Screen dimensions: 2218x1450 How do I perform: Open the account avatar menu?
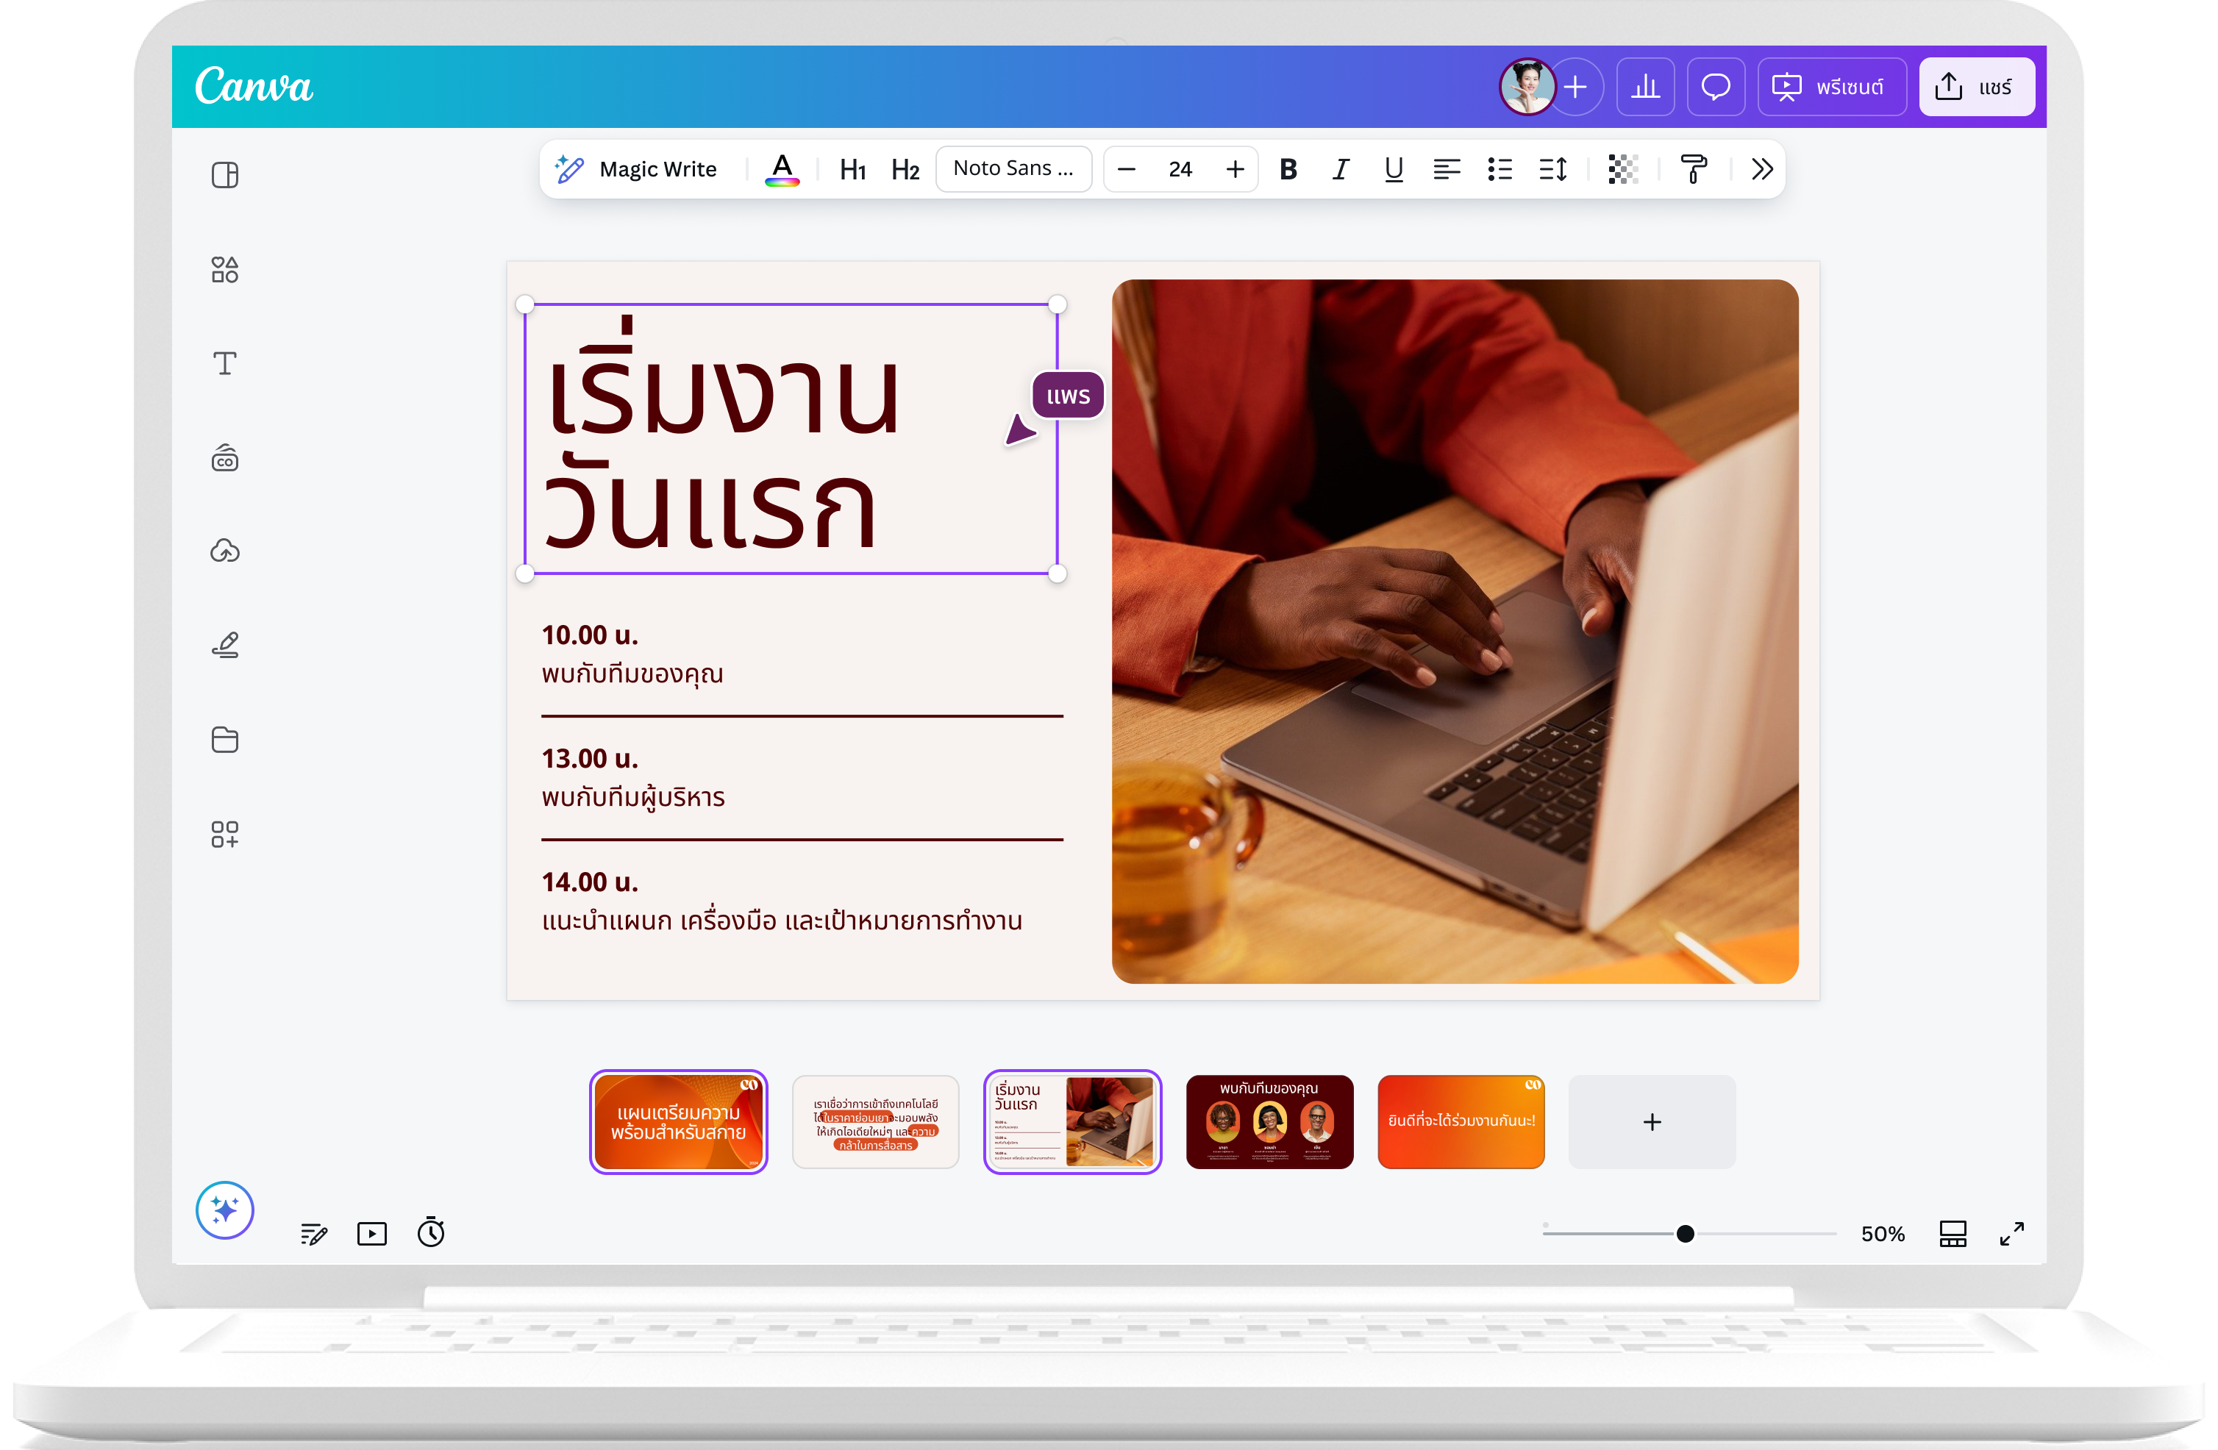pos(1527,86)
